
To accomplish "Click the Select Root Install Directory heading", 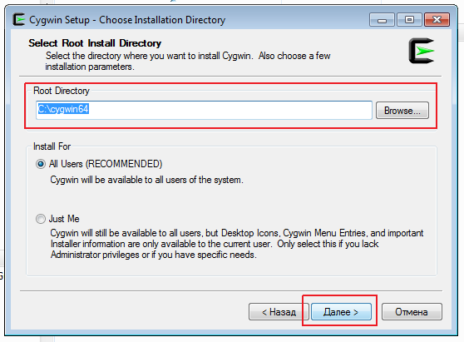I will pos(95,43).
